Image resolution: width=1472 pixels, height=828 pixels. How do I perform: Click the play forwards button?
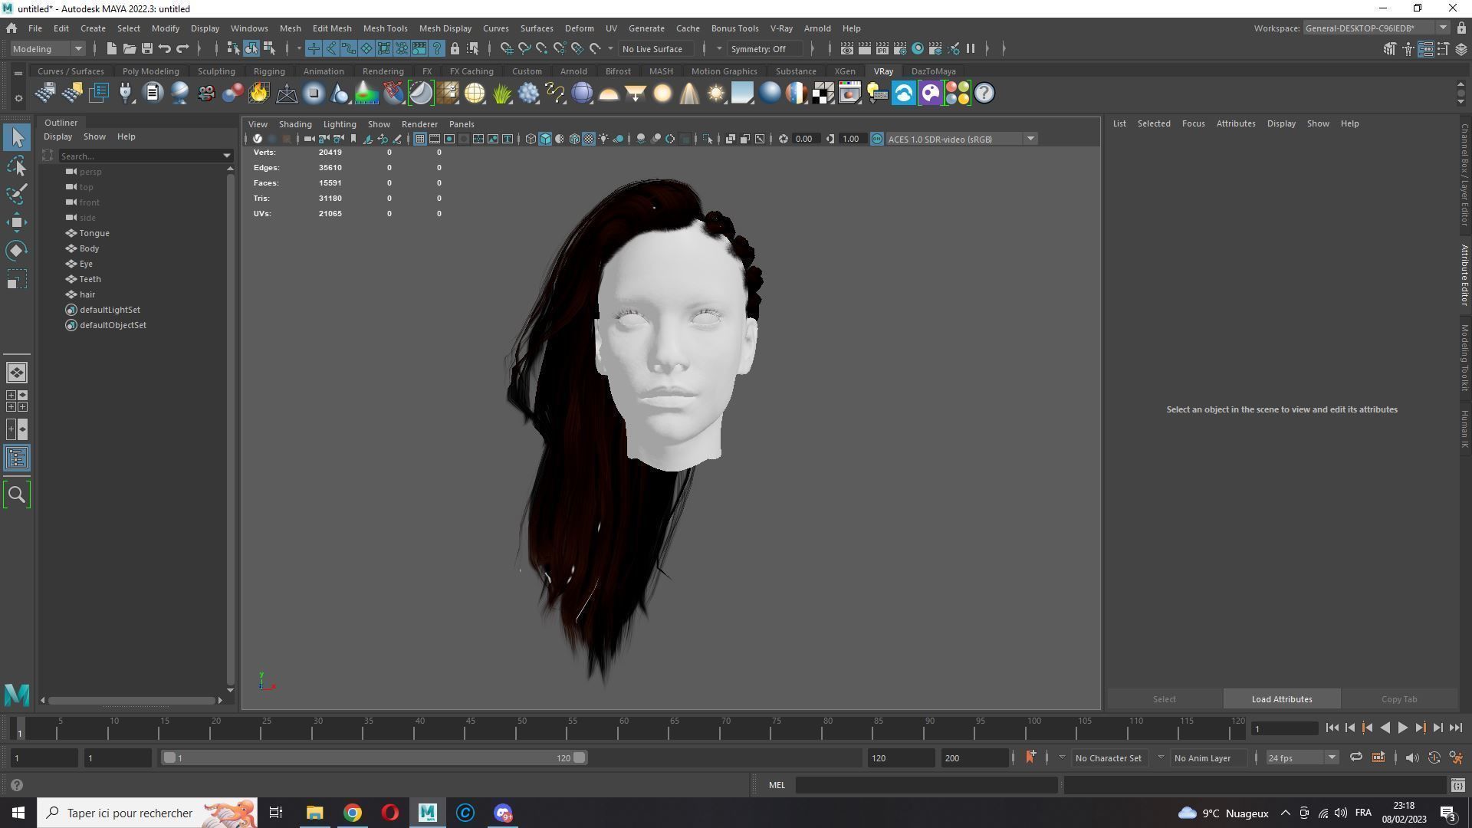(x=1402, y=728)
